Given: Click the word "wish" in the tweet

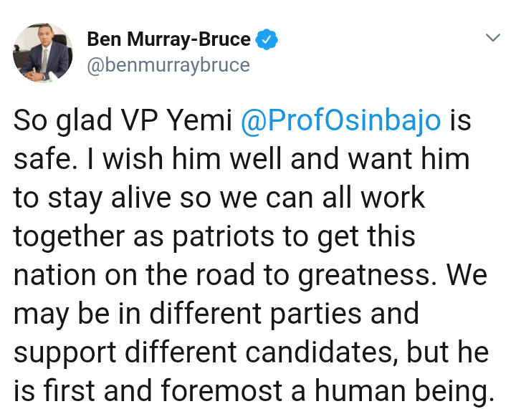Looking at the screenshot, I should click(125, 160).
